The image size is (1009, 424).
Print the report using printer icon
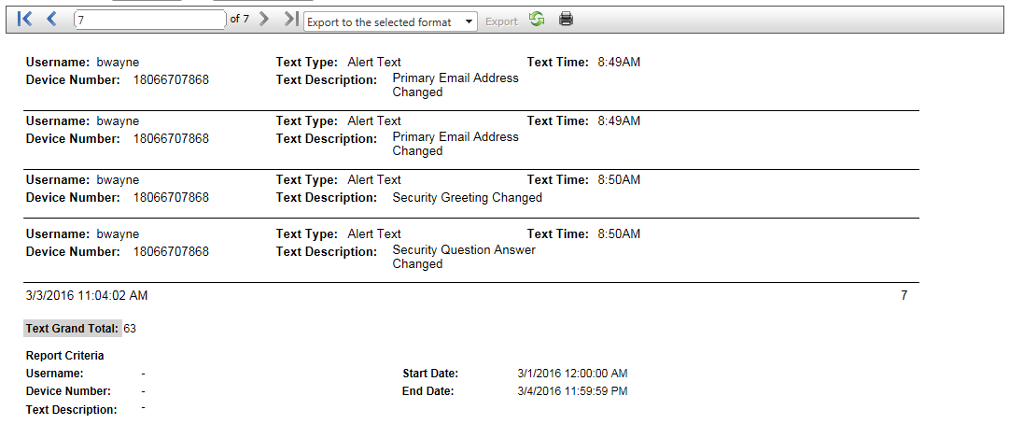(x=566, y=19)
